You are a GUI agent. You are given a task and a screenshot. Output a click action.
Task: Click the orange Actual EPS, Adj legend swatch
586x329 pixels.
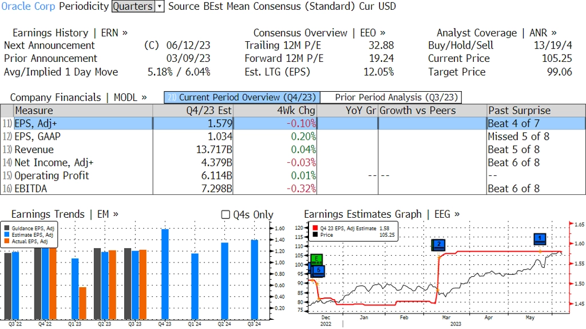(7, 242)
